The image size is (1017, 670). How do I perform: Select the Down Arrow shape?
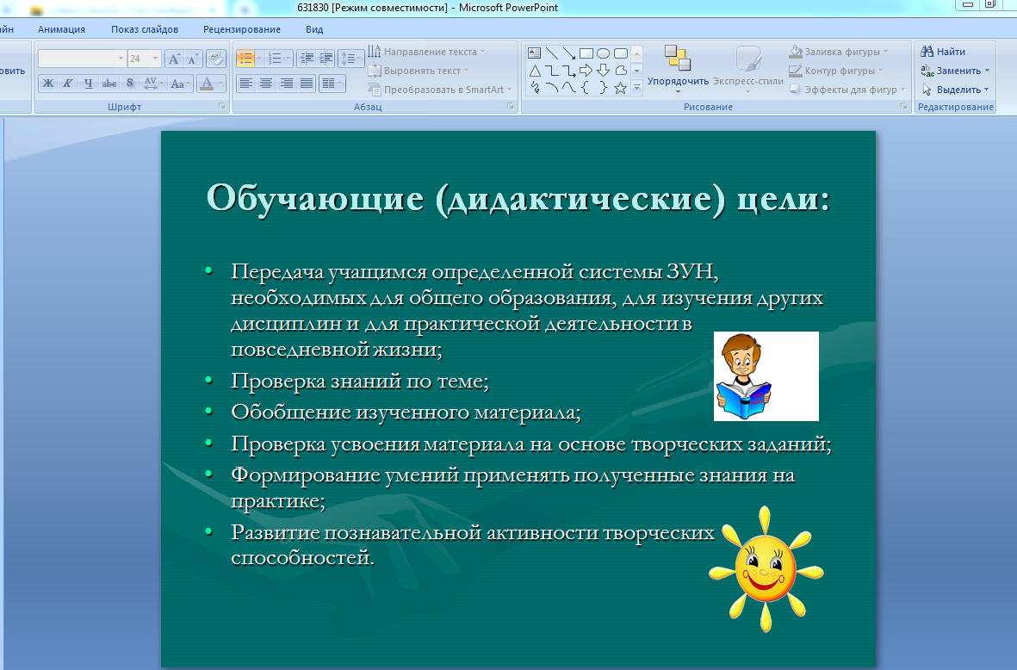603,71
